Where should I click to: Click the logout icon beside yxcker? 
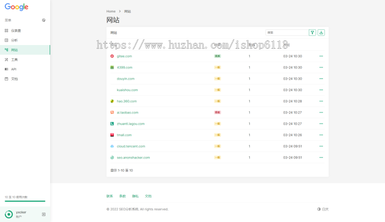[44, 214]
